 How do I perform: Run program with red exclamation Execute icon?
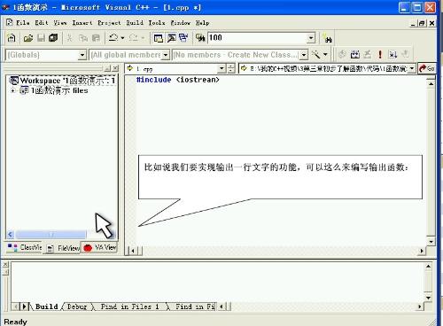(380, 54)
